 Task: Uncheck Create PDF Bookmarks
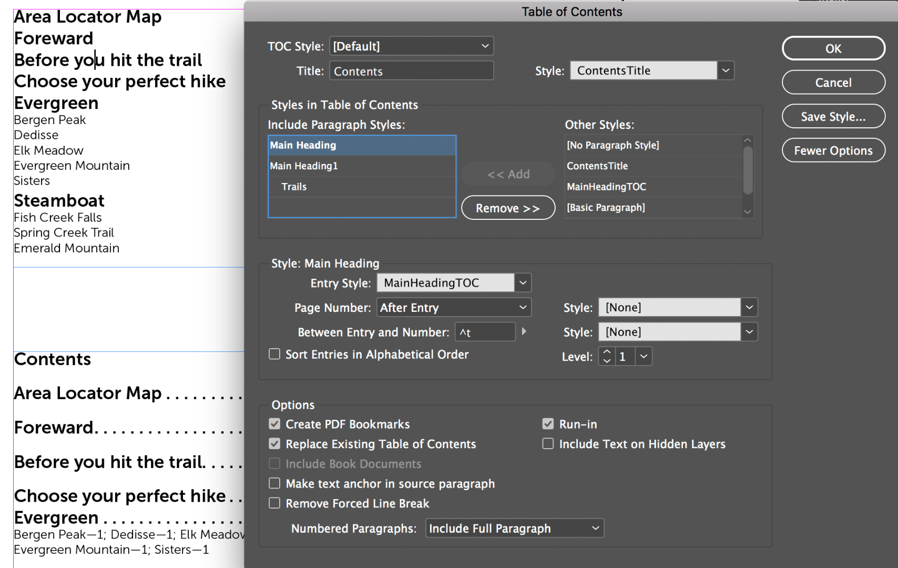point(274,424)
